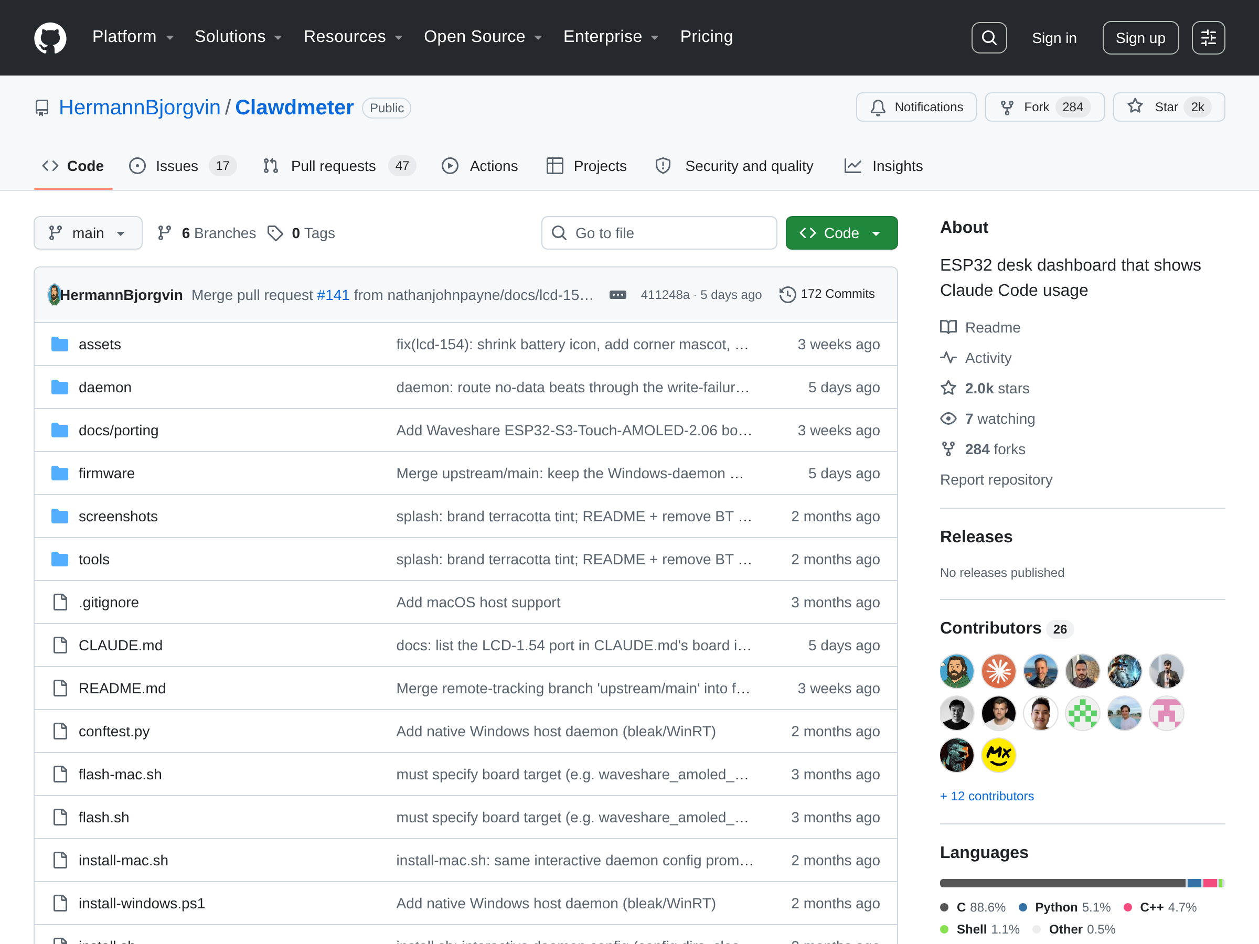Click HermannBjorgvin's avatar in commit bar
Screen dimensions: 1259x944
[54, 295]
